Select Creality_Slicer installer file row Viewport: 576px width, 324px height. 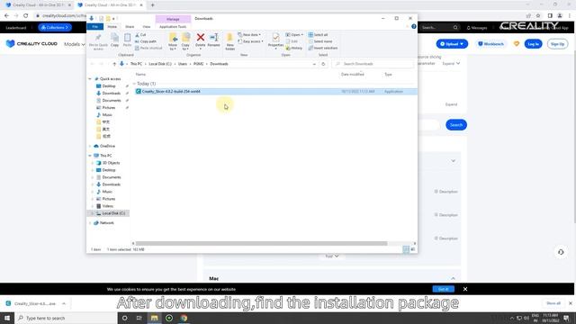click(275, 92)
